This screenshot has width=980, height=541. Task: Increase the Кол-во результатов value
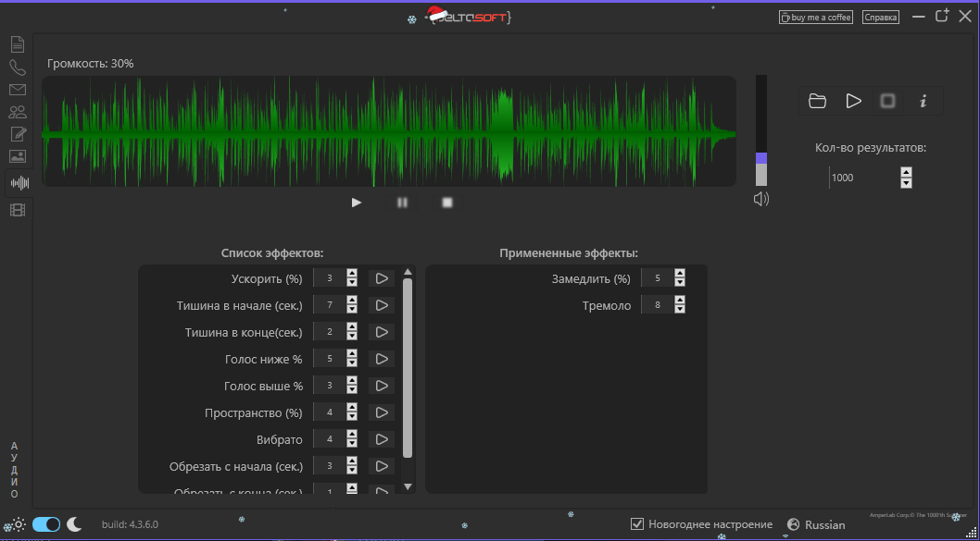906,172
